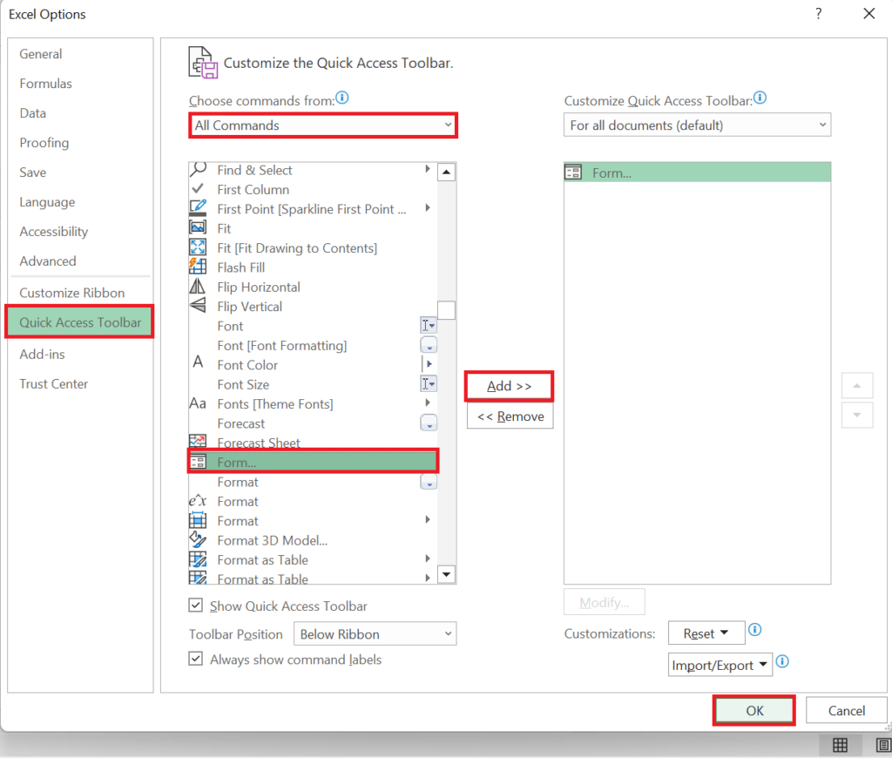The width and height of the screenshot is (892, 758).
Task: Click the down arrow on command list scrollbar
Action: coord(446,574)
